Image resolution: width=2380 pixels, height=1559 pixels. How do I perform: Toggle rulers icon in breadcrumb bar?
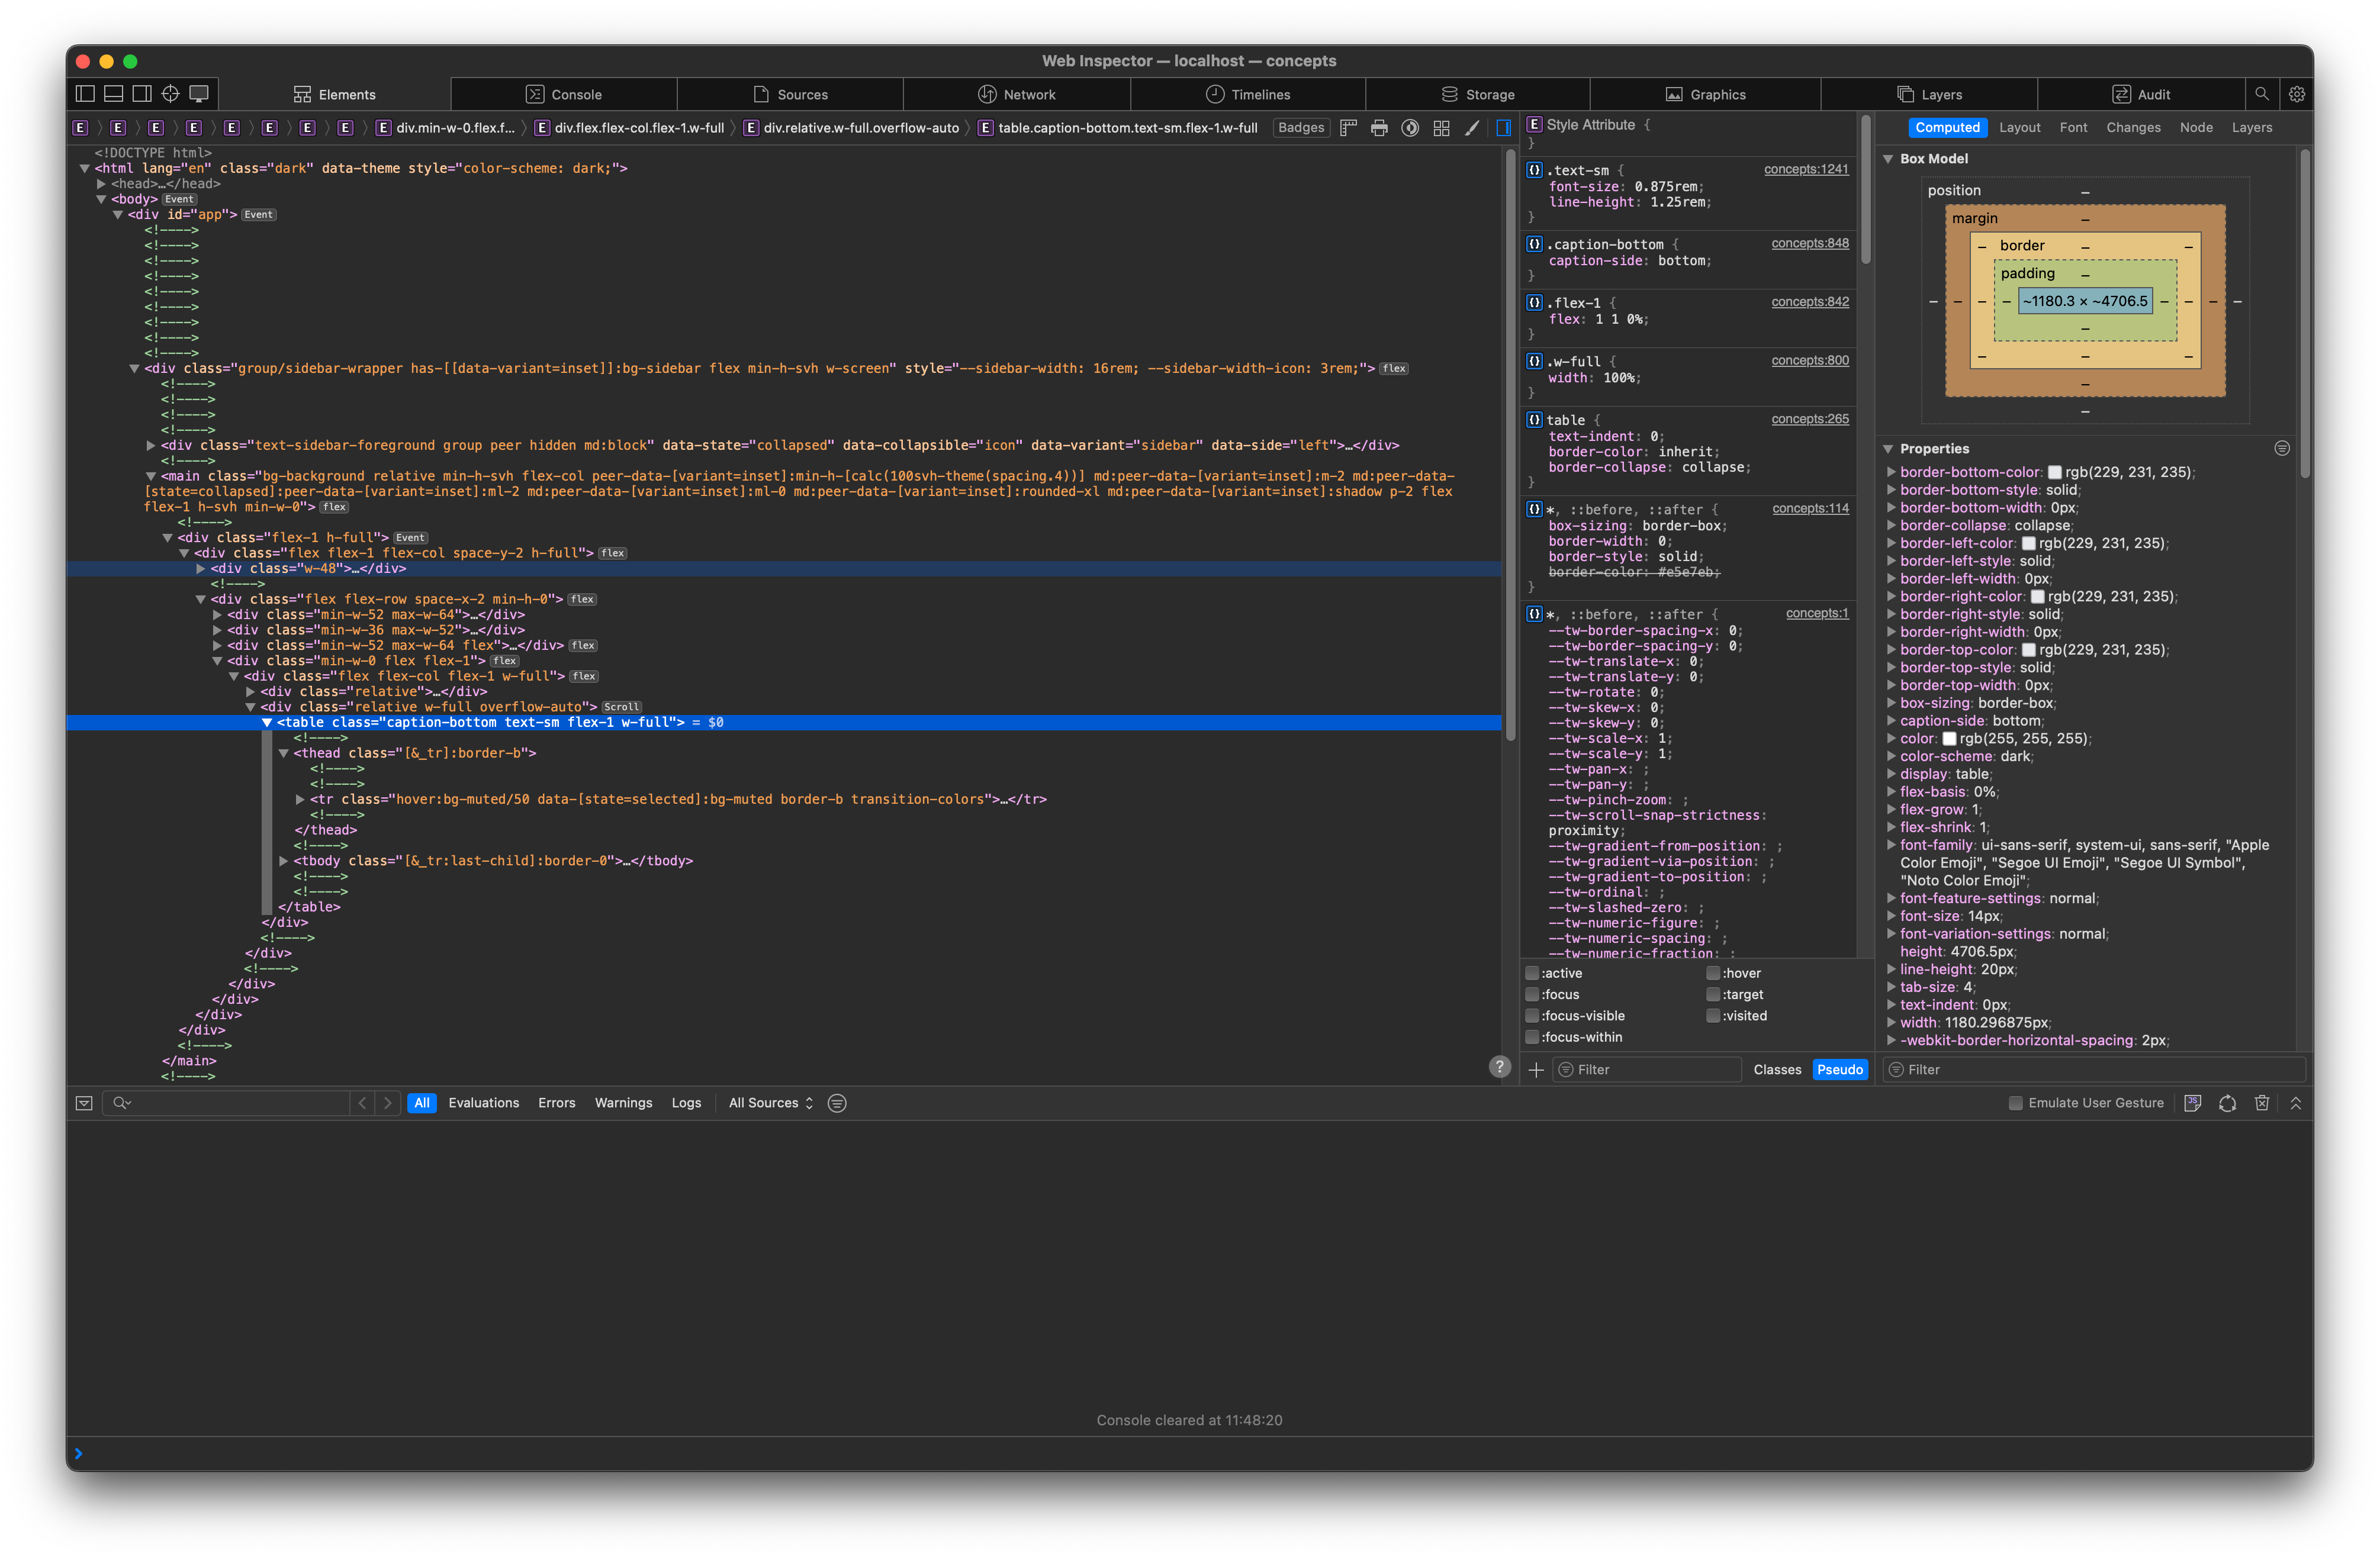pyautogui.click(x=1348, y=128)
